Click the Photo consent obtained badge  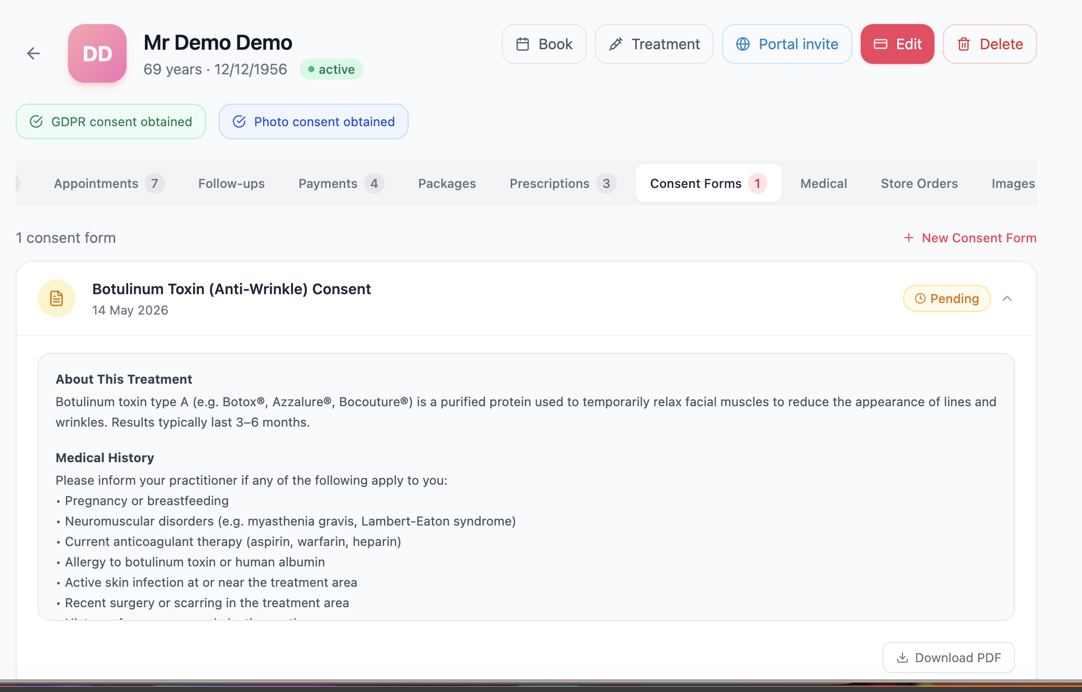pos(313,121)
